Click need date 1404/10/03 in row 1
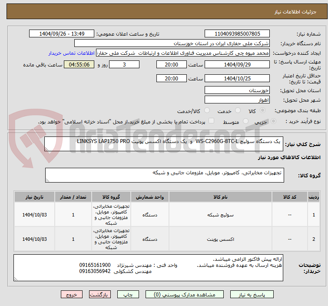Screen dimensions: 328x306 tap(34, 215)
